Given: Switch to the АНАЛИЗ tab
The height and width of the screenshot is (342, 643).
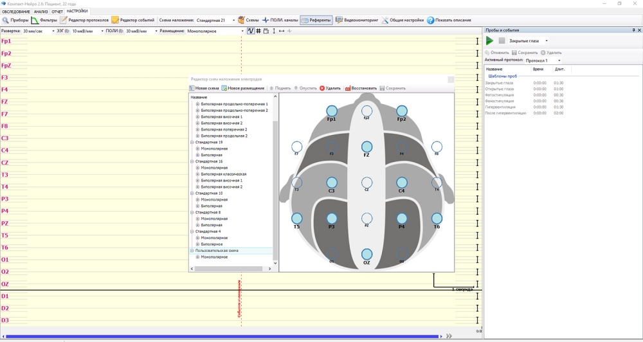Looking at the screenshot, I should click(41, 12).
